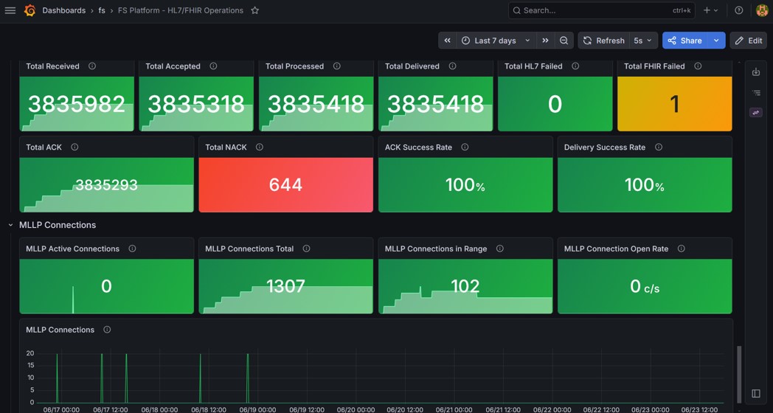Screen dimensions: 773x413
Task: Click the Share button
Action: pyautogui.click(x=685, y=41)
